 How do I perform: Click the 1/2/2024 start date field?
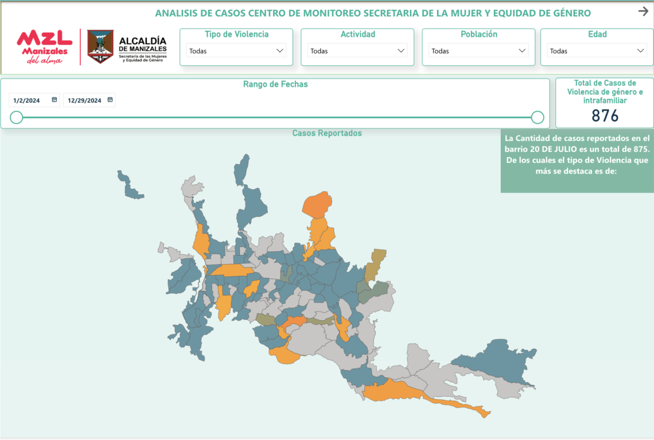coord(34,100)
